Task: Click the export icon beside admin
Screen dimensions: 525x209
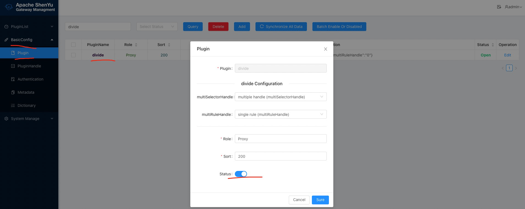Action: click(499, 7)
